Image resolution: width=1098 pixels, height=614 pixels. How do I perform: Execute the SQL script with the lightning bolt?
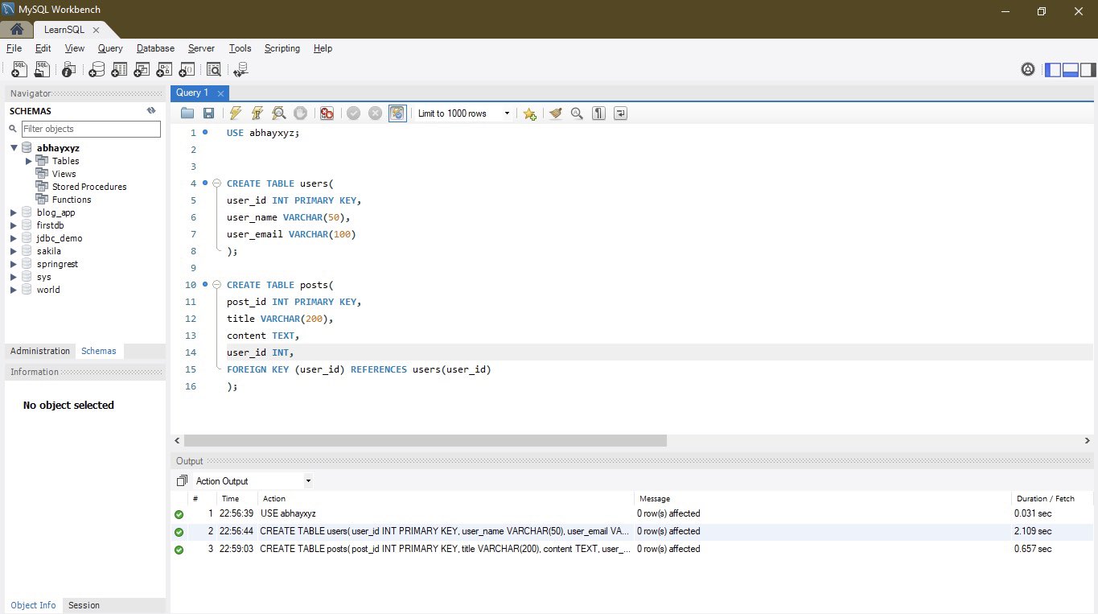235,113
